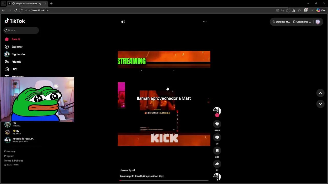
Task: Click the TikTok logo
Action: coord(15,21)
